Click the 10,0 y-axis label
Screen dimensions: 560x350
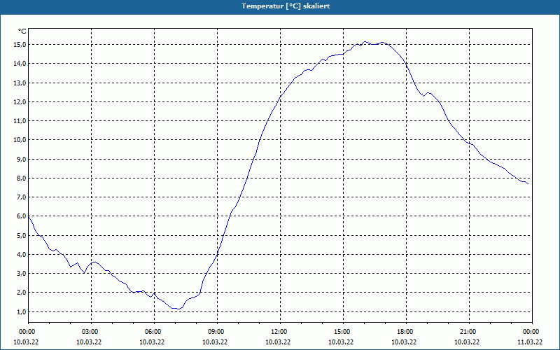pyautogui.click(x=20, y=140)
